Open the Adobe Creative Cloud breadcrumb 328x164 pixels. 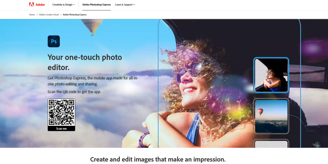(x=49, y=15)
